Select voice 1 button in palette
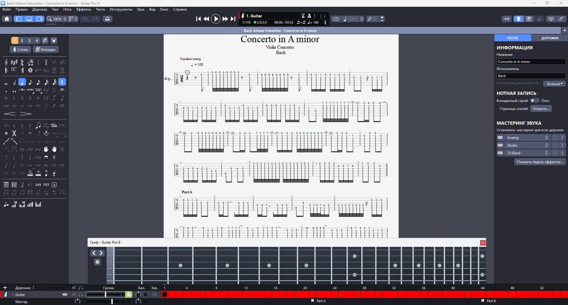The width and height of the screenshot is (568, 305). tap(14, 40)
